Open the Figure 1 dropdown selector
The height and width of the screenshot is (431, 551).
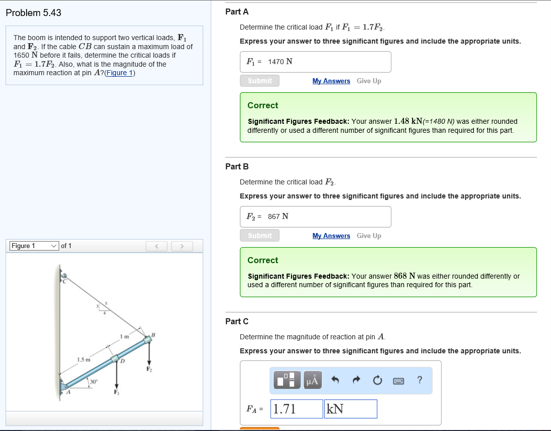pyautogui.click(x=33, y=246)
